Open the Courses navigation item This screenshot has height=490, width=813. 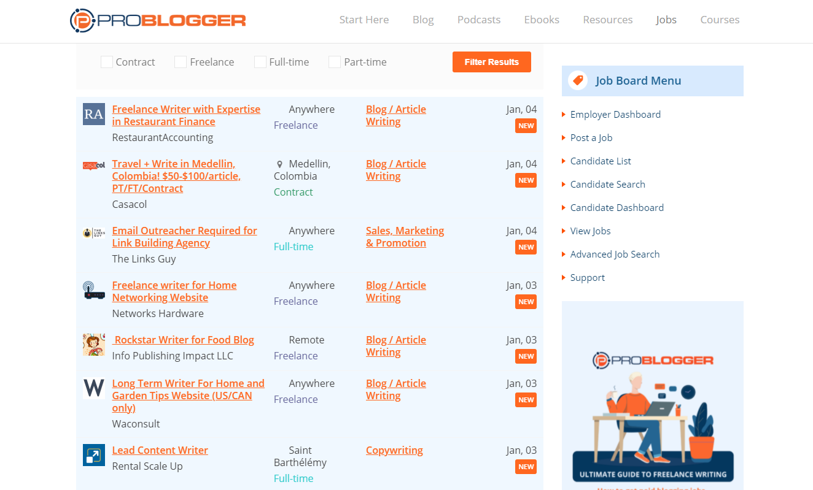(720, 20)
